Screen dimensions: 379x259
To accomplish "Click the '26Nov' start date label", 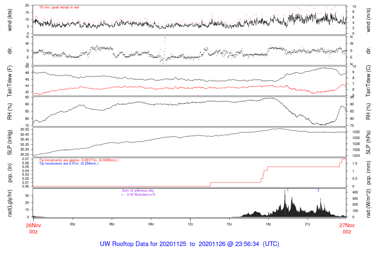I will tap(33, 225).
